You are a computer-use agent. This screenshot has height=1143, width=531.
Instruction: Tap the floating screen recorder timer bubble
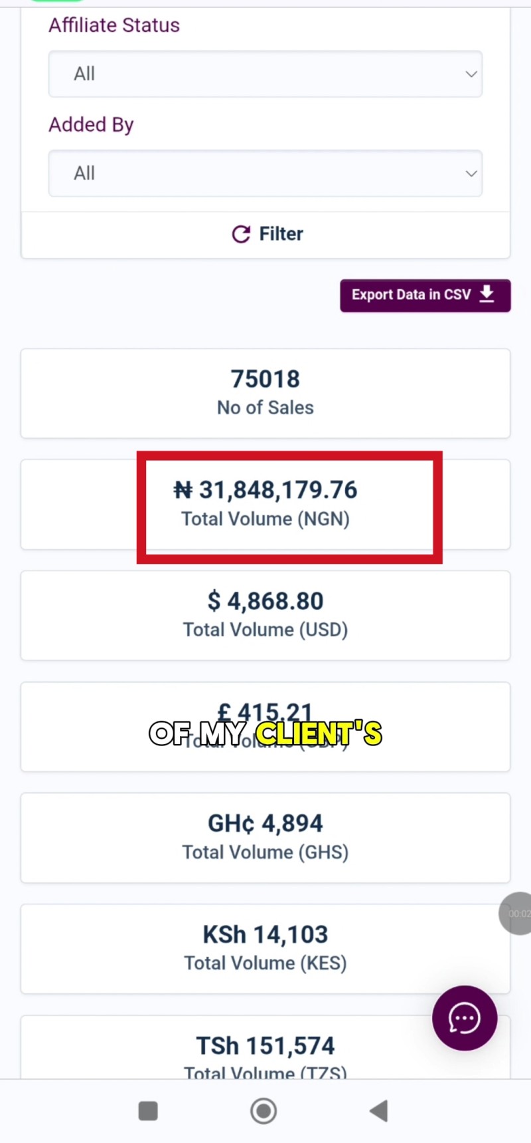(516, 914)
